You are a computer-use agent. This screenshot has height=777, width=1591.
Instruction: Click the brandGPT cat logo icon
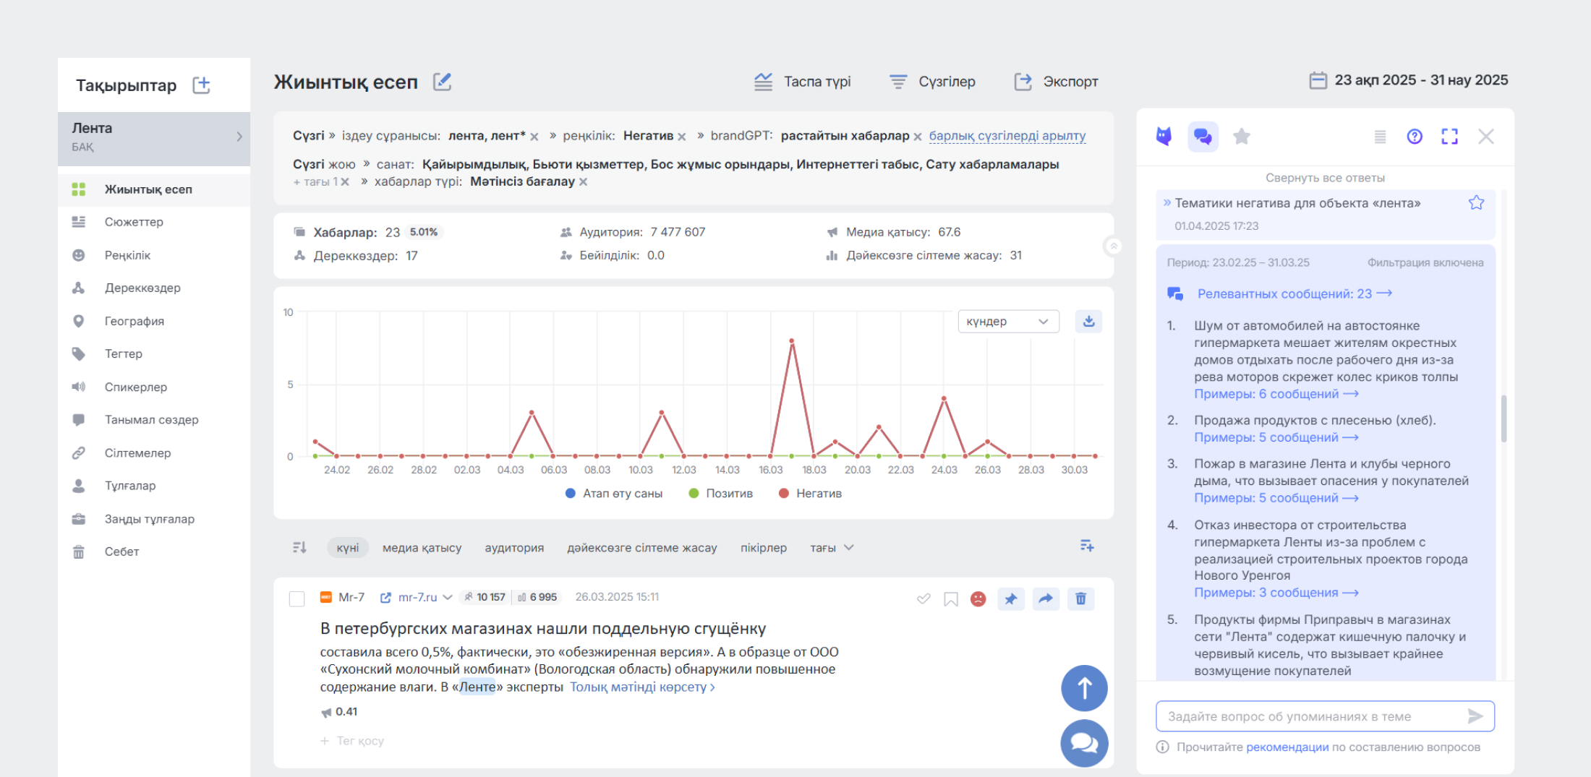pyautogui.click(x=1164, y=136)
